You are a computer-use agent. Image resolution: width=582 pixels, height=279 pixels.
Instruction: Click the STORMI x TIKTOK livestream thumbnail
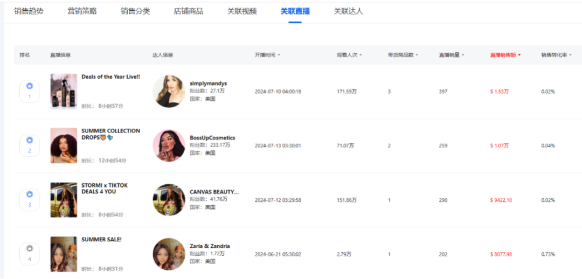coord(64,200)
